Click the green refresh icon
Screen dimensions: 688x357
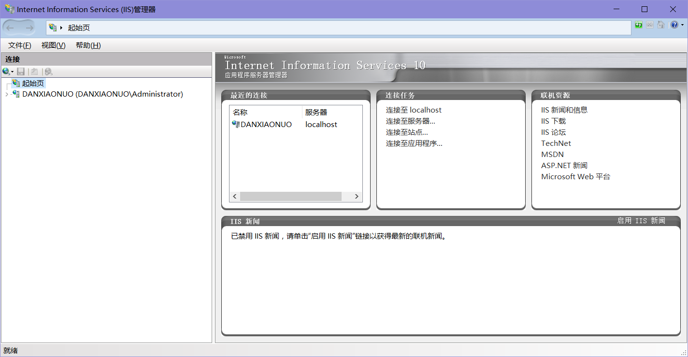[639, 24]
